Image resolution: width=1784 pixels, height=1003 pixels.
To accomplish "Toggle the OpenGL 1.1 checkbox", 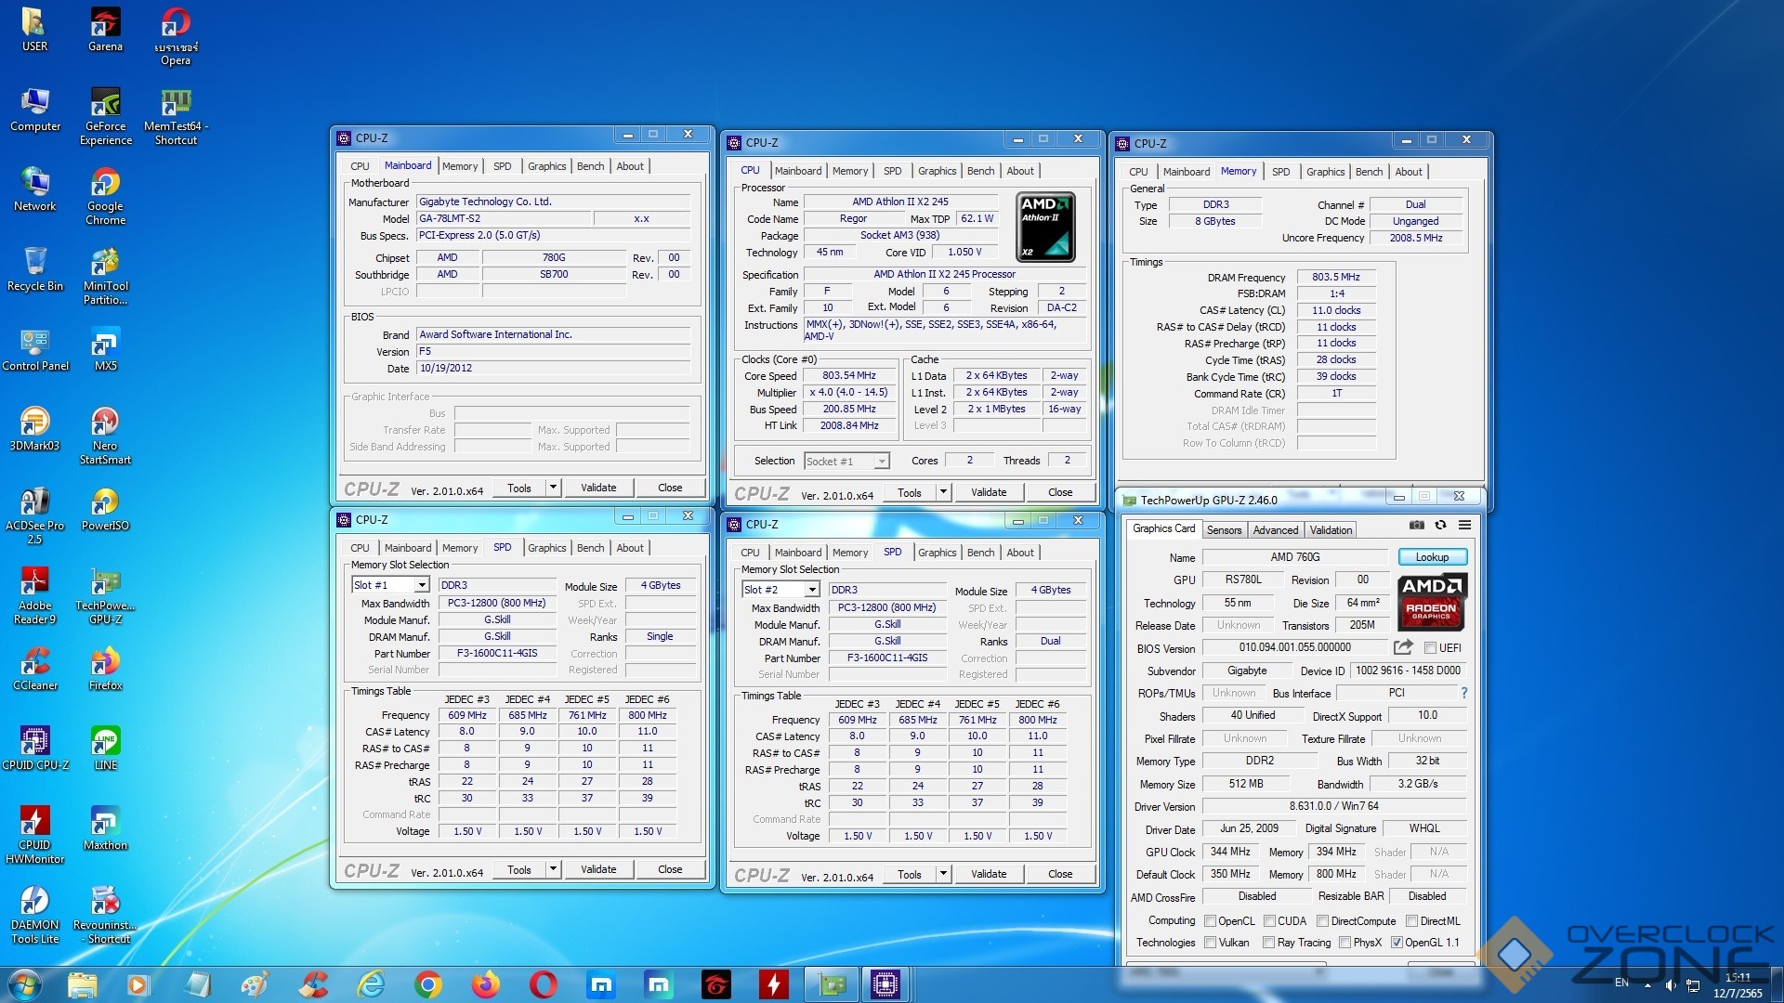I will pyautogui.click(x=1397, y=943).
